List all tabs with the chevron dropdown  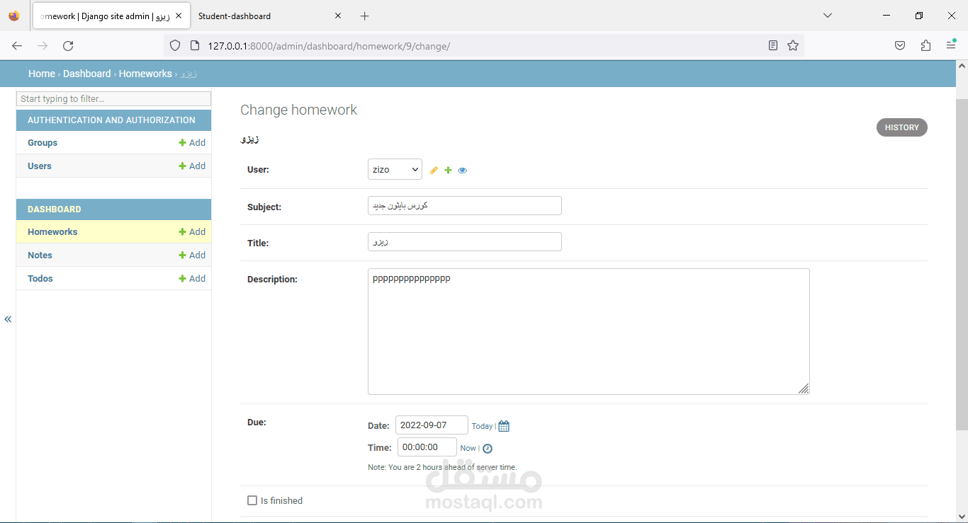pyautogui.click(x=827, y=16)
